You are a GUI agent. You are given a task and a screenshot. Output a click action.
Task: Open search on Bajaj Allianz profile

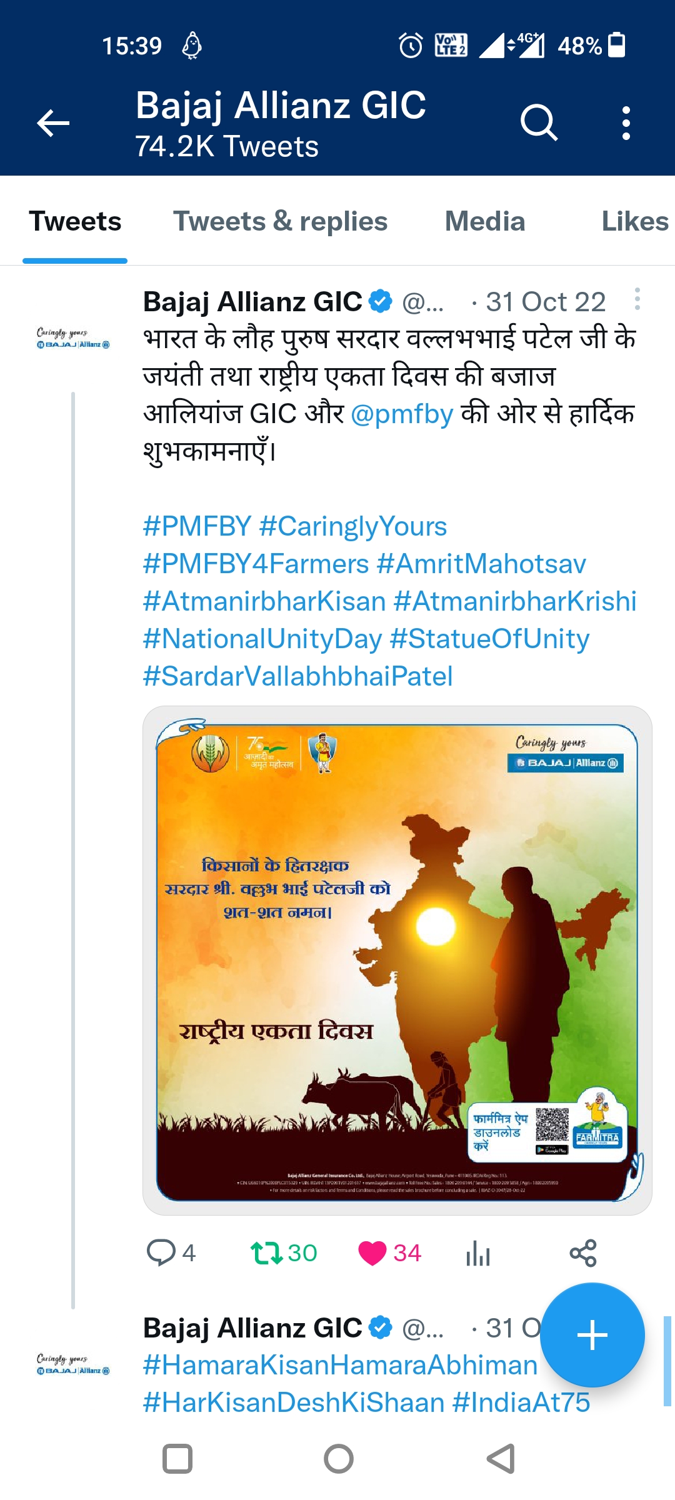tap(539, 122)
